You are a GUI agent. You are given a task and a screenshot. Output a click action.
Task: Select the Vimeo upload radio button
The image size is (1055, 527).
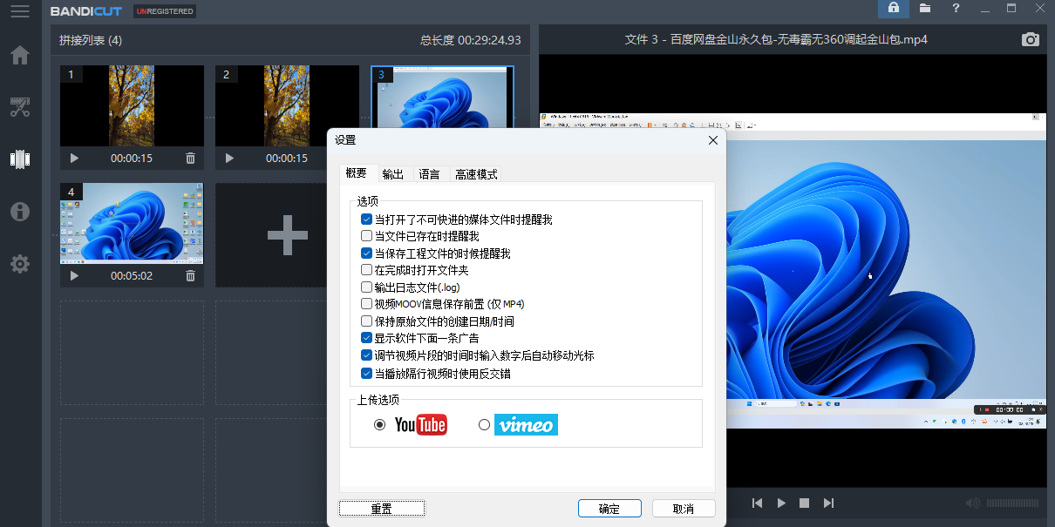pos(485,424)
